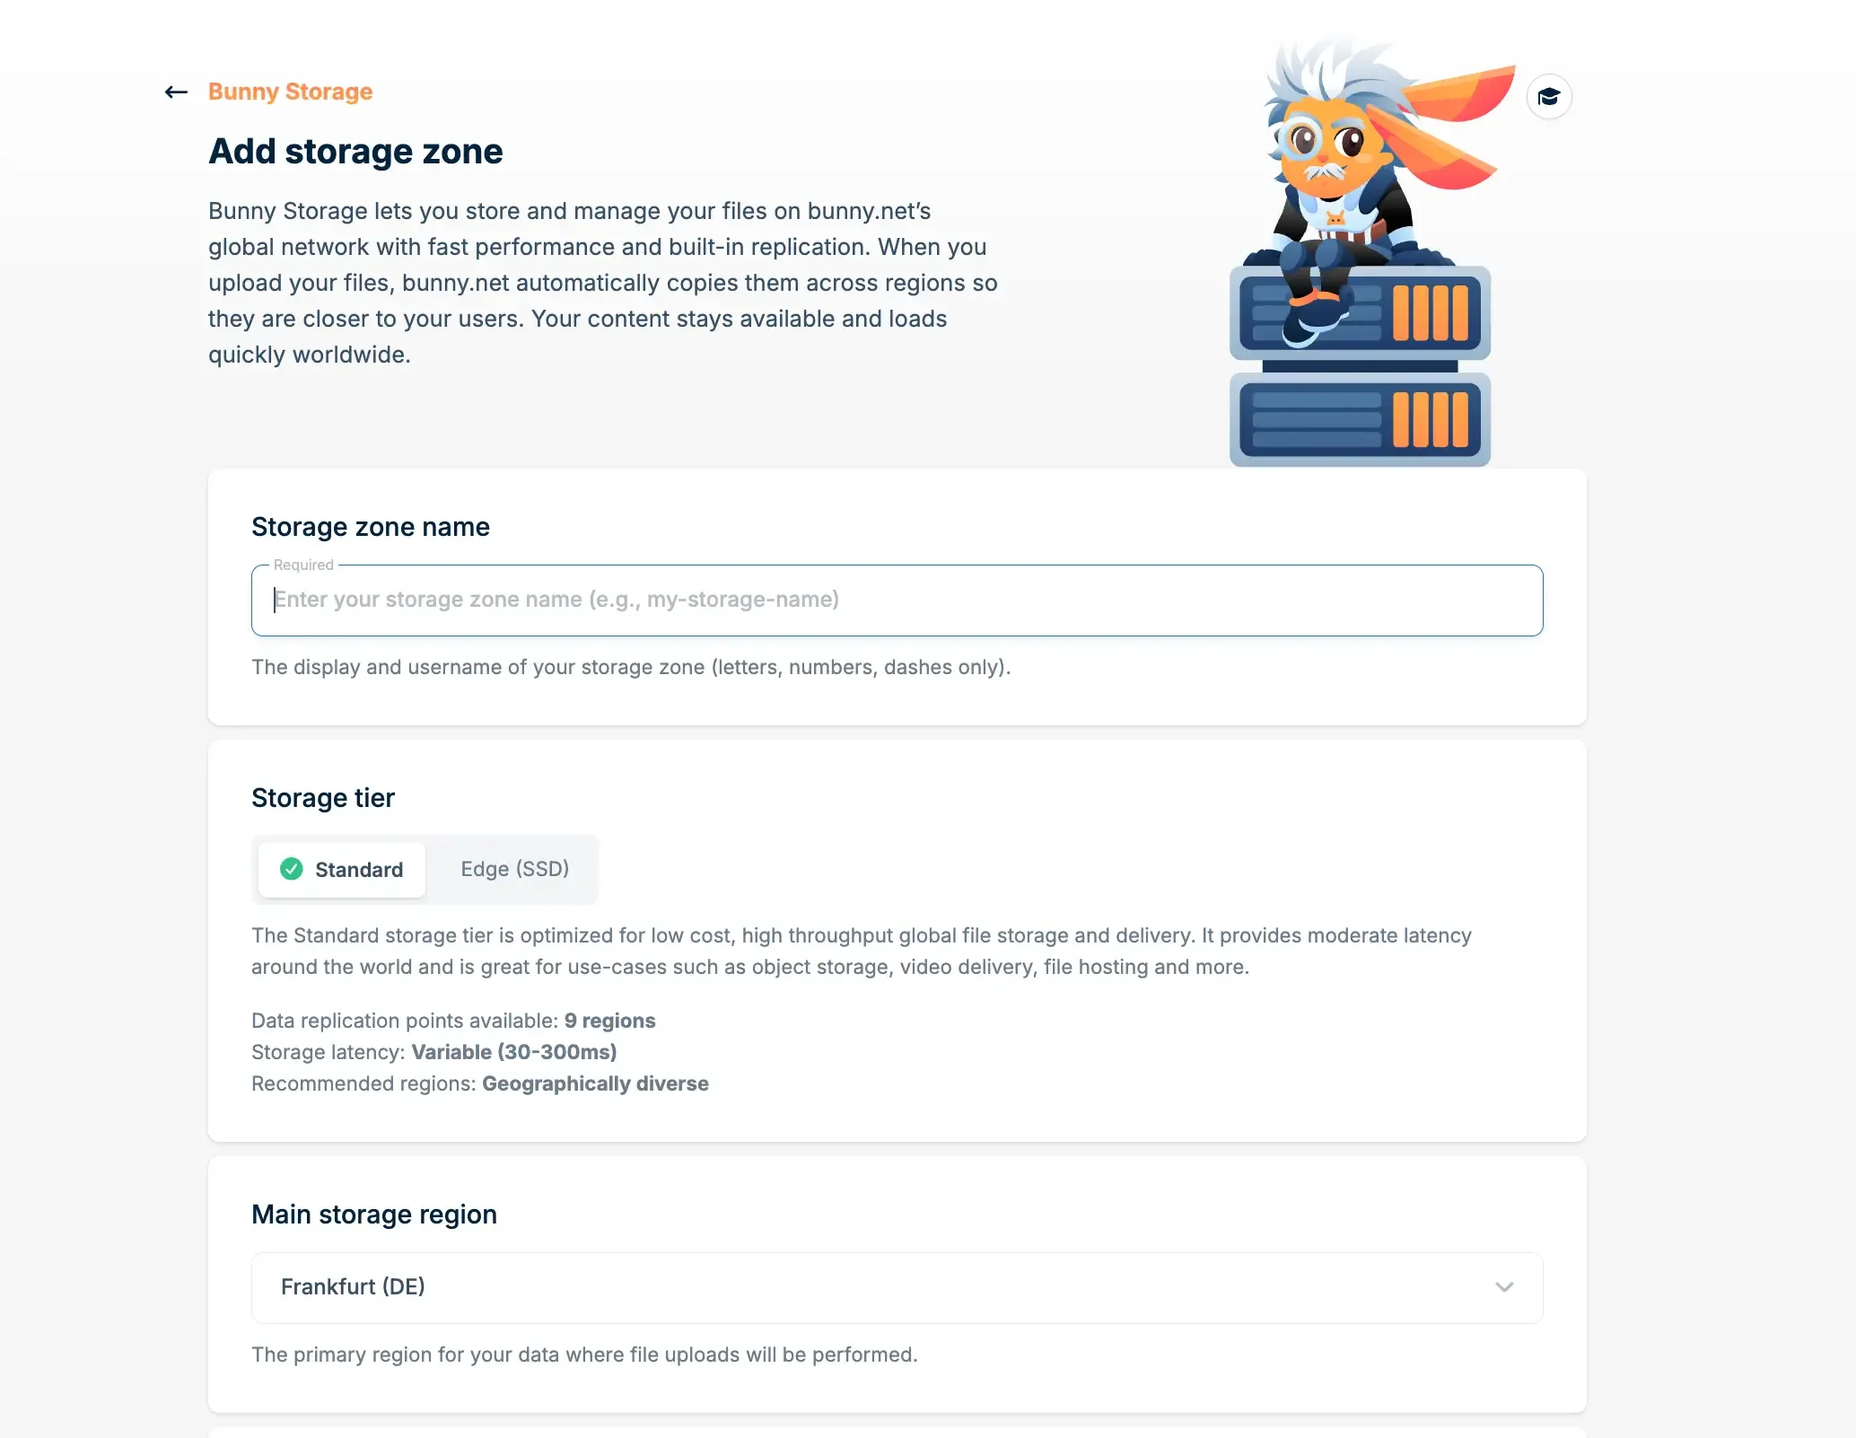This screenshot has width=1856, height=1438.
Task: Switch to the Edge (SSD) storage tier
Action: coord(513,869)
